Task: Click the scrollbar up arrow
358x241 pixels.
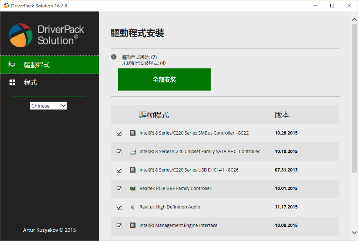Action: click(354, 20)
